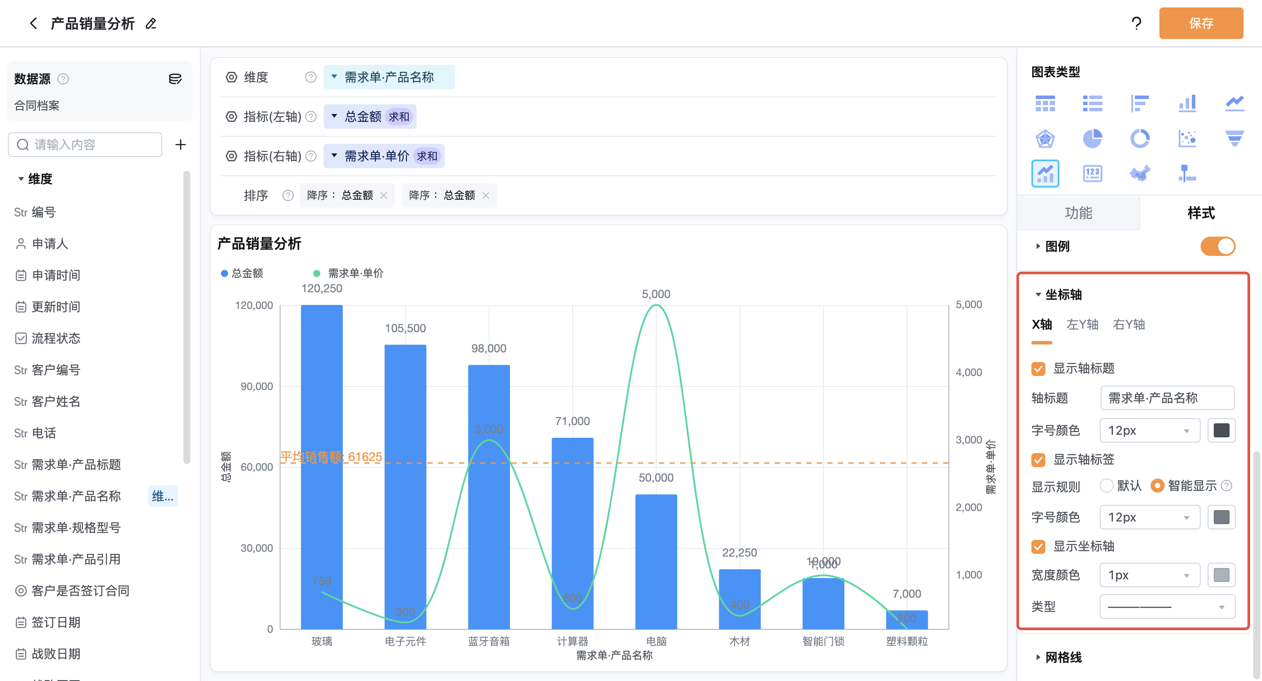The width and height of the screenshot is (1262, 681).
Task: Click the 保存 button
Action: tap(1201, 23)
